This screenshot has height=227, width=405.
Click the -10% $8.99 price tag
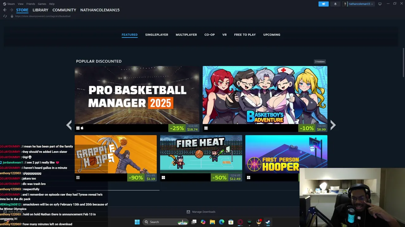point(313,128)
